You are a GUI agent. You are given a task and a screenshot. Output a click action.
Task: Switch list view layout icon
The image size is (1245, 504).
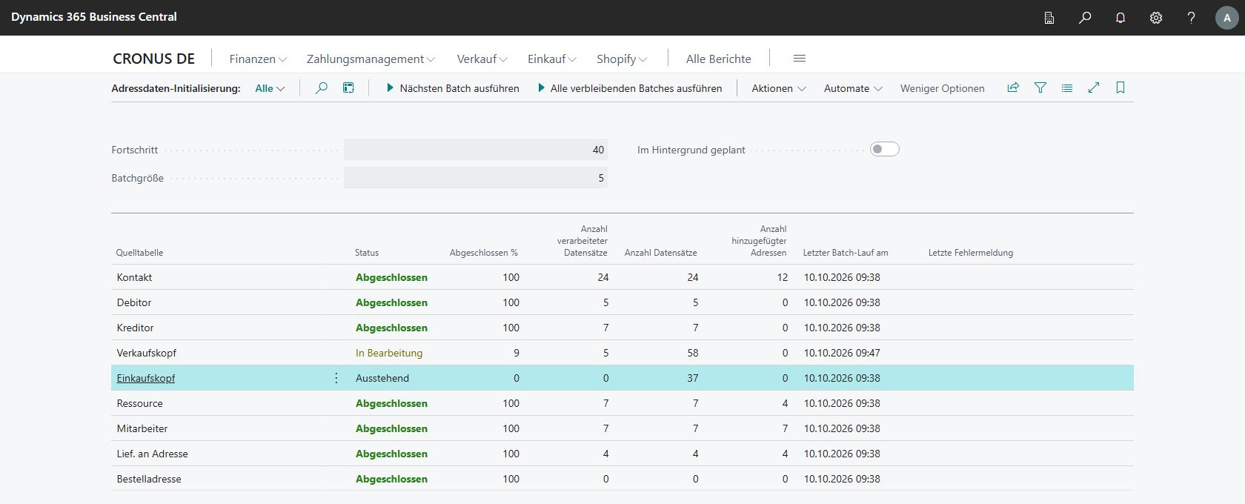1067,87
